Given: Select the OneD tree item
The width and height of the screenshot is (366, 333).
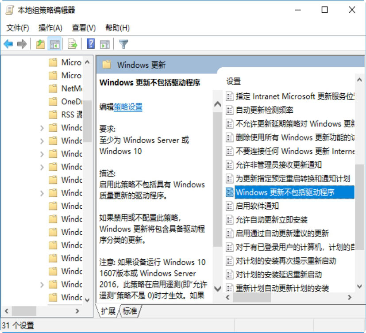Looking at the screenshot, I should (65, 101).
